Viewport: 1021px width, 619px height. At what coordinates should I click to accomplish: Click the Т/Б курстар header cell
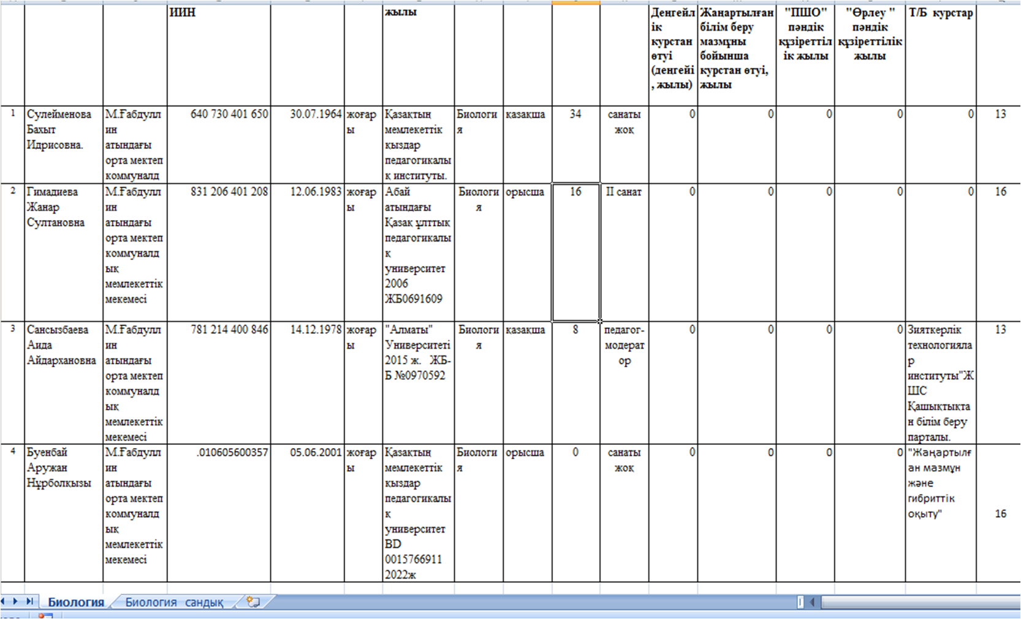pos(940,55)
